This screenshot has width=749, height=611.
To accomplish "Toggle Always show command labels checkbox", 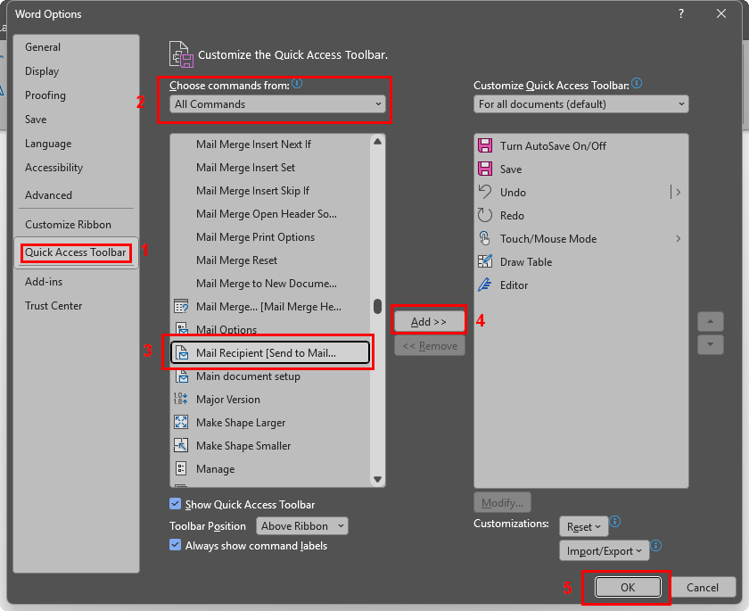I will click(x=176, y=545).
